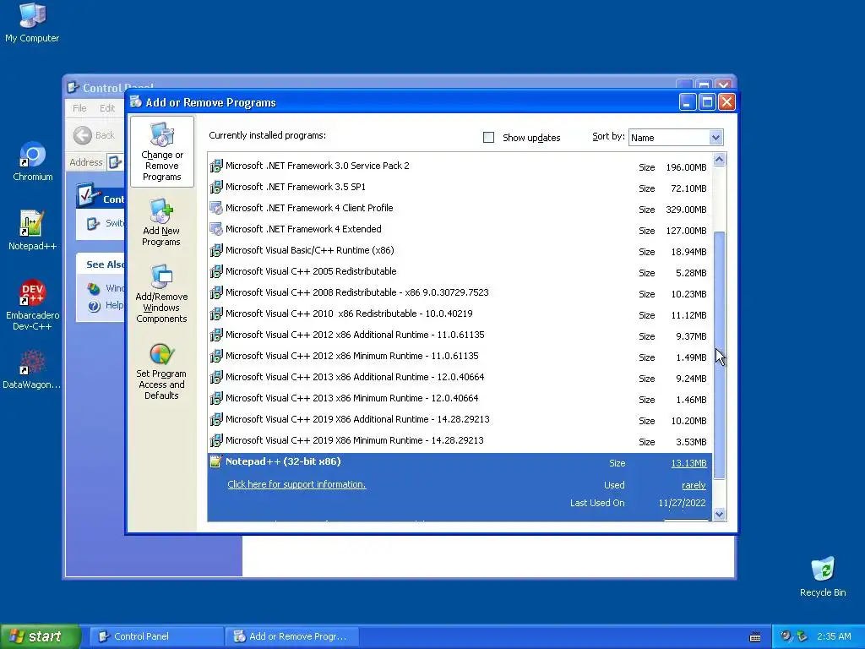The image size is (865, 649).
Task: Click the 13.13MB size link for Notepad++
Action: 688,463
